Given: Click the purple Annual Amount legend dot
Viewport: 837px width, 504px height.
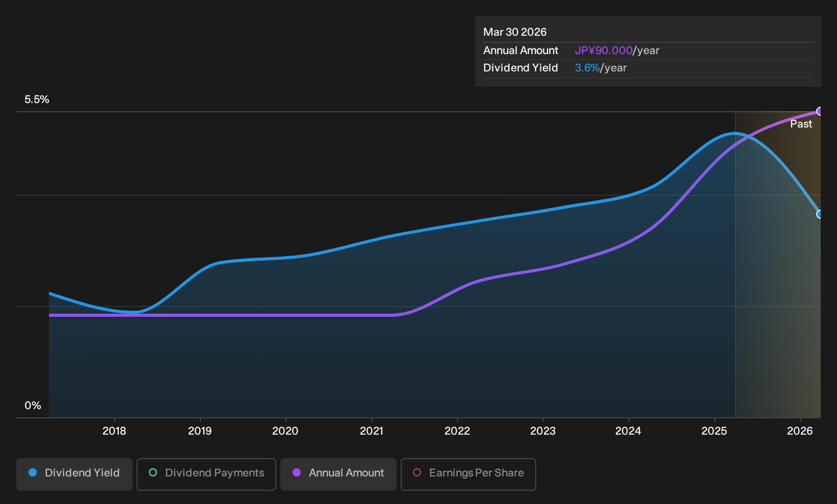Looking at the screenshot, I should [x=297, y=472].
